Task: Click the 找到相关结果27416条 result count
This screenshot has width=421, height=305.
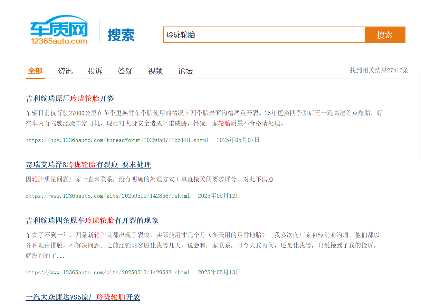Action: 379,70
